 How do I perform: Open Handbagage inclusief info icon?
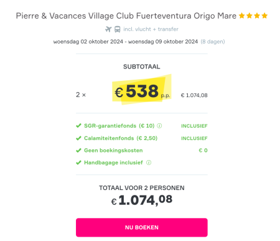coord(149,163)
